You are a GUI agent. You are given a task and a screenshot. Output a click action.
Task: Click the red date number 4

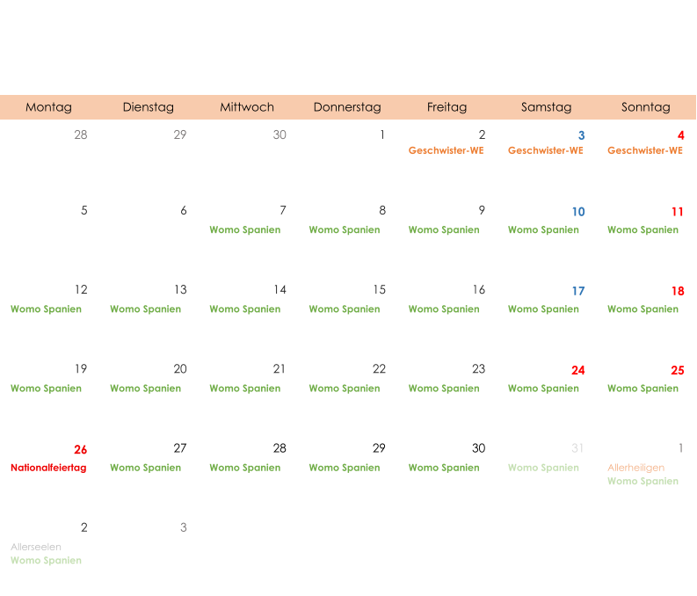(x=680, y=135)
